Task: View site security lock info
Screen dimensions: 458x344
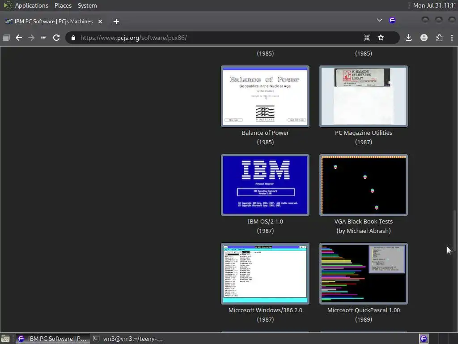Action: [73, 38]
